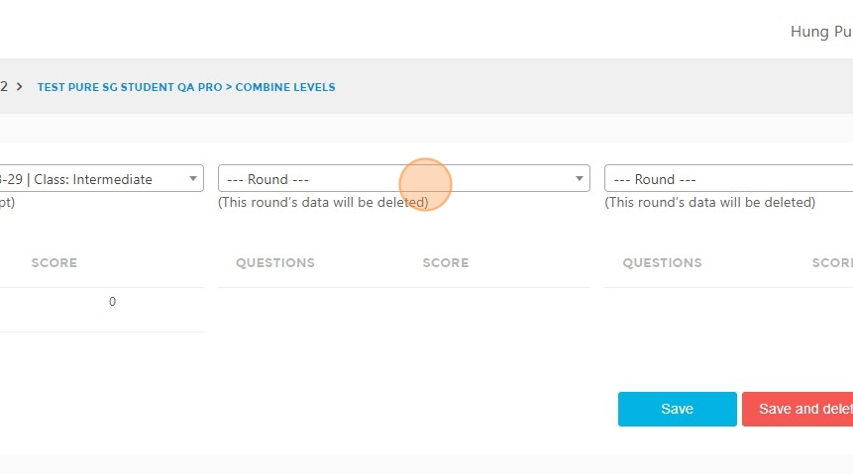Click the Hung Pu user name
853x474 pixels.
pos(821,32)
